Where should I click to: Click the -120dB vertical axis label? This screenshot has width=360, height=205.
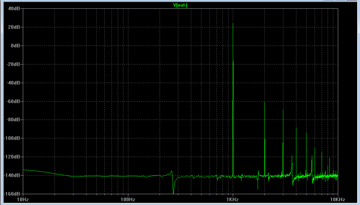coord(12,157)
